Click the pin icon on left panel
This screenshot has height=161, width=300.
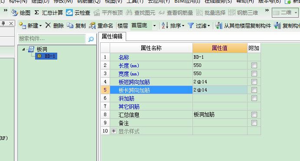tap(3, 23)
